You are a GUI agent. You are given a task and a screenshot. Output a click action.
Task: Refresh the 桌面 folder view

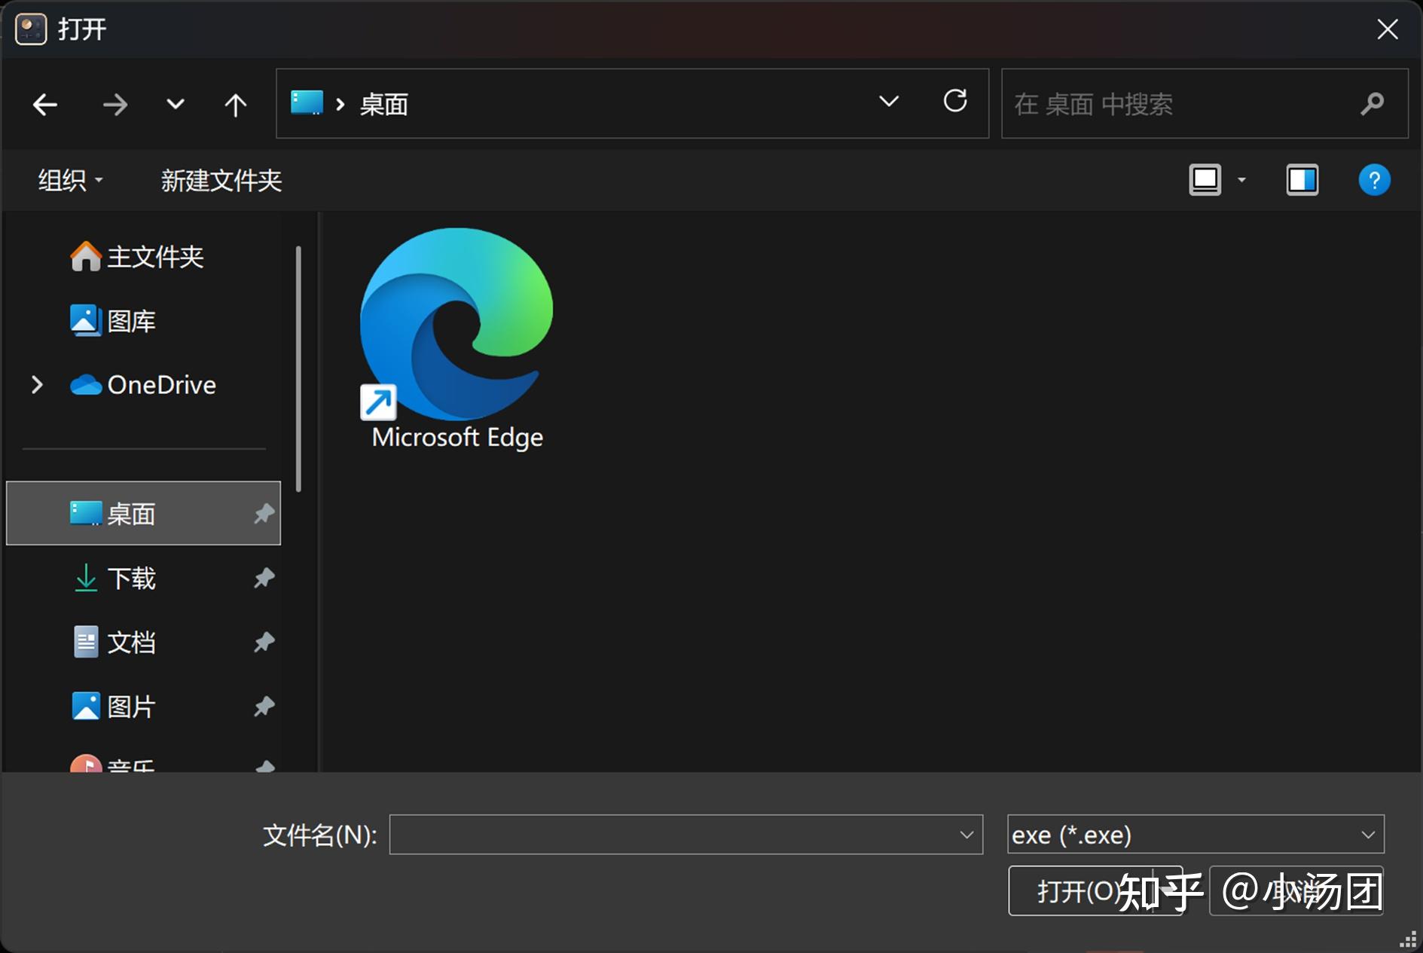955,101
